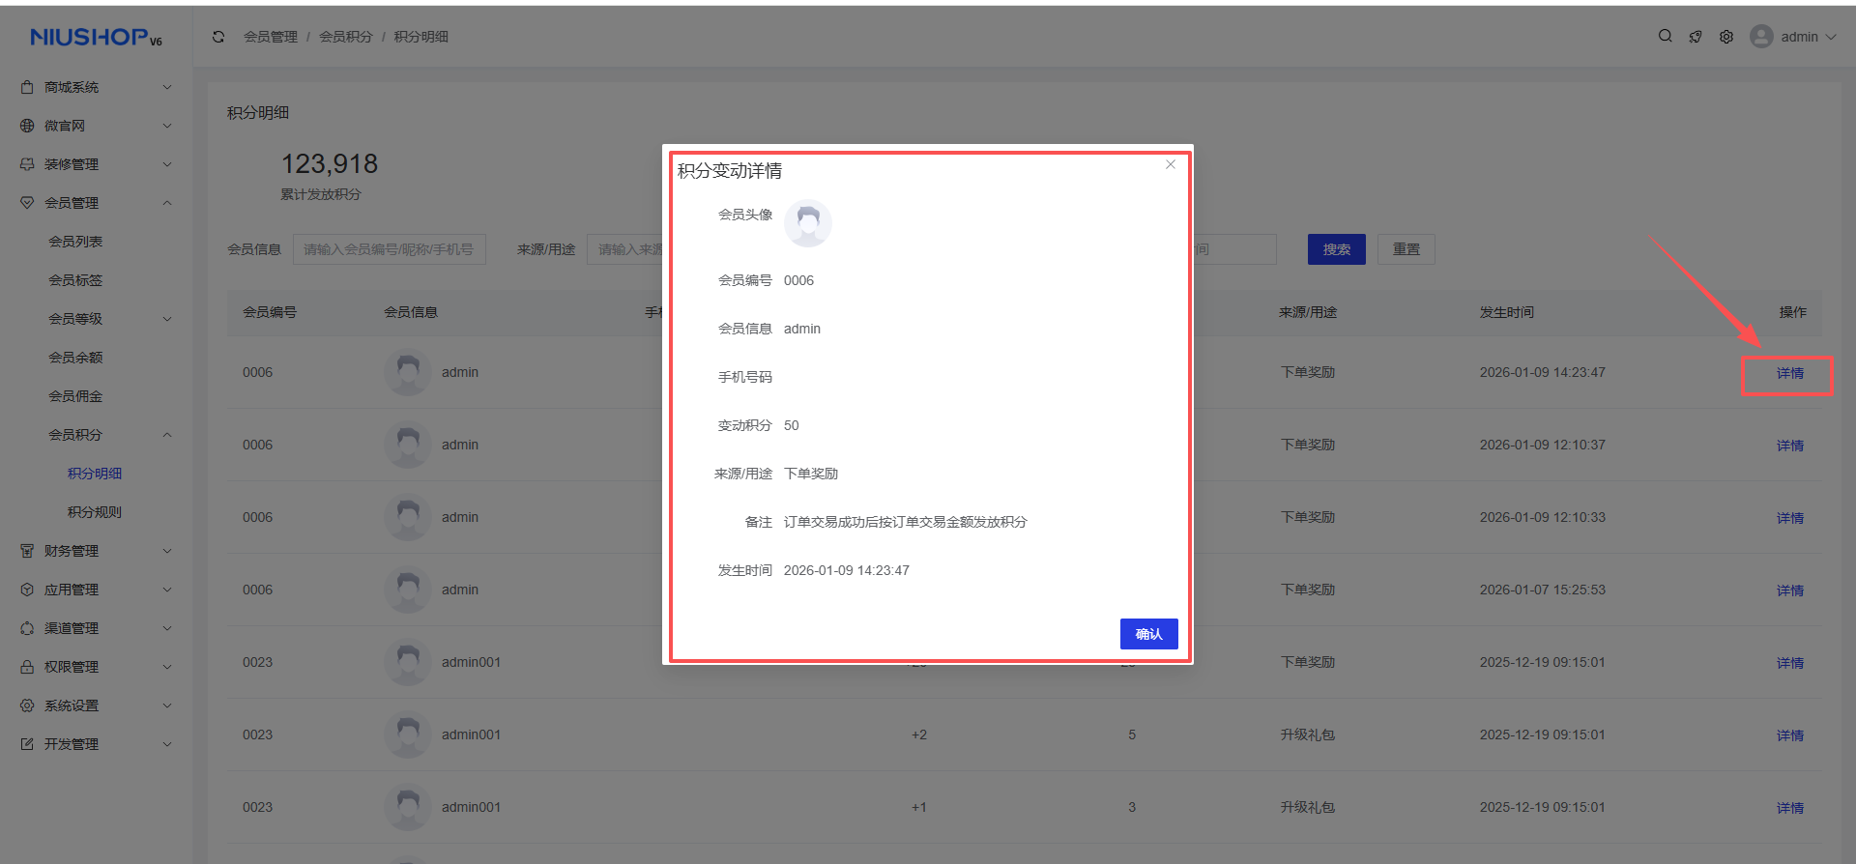Click the 会员信息 search input field

(389, 249)
